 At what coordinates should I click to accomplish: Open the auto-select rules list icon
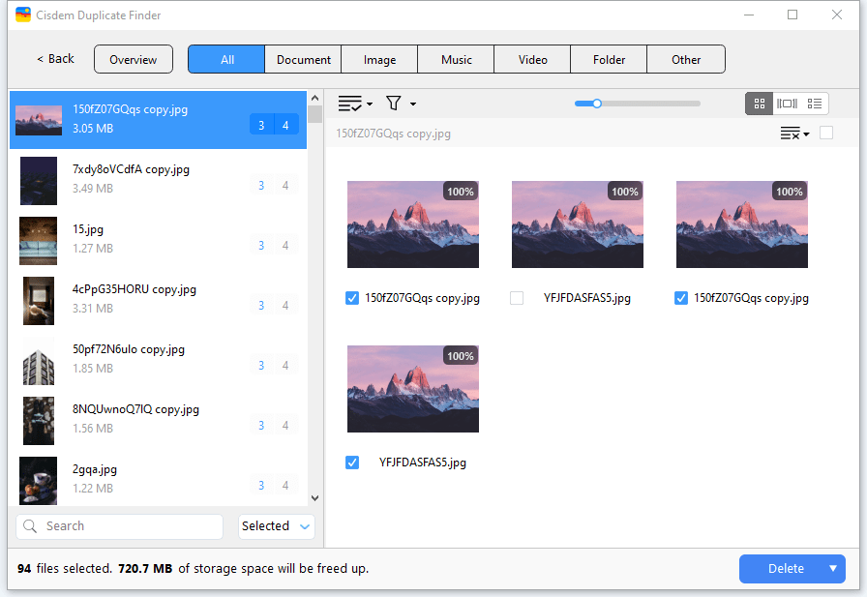tap(349, 104)
